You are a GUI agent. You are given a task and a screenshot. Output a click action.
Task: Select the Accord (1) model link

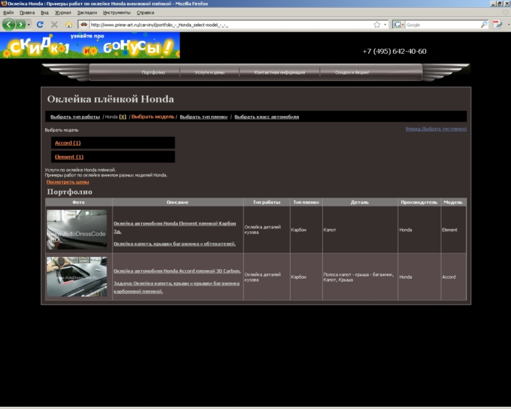click(x=68, y=142)
